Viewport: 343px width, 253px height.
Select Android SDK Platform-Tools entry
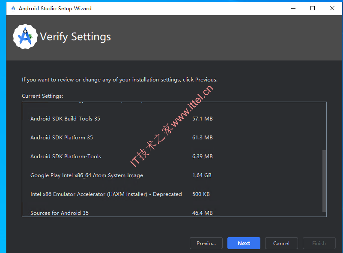[66, 156]
